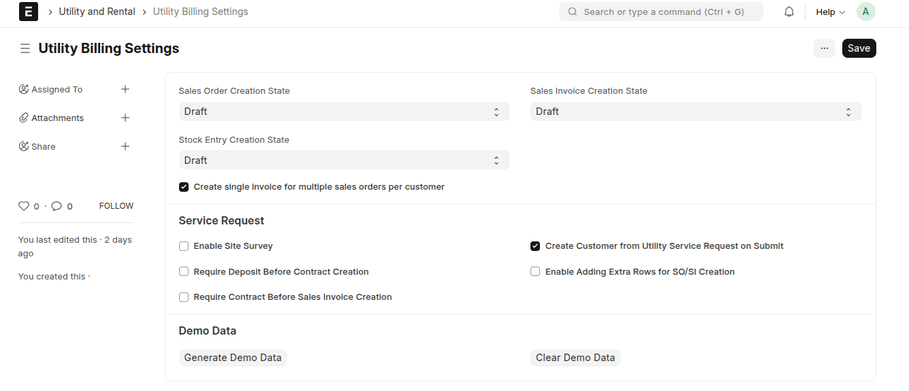Image resolution: width=909 pixels, height=391 pixels.
Task: Follow this document
Action: [116, 206]
